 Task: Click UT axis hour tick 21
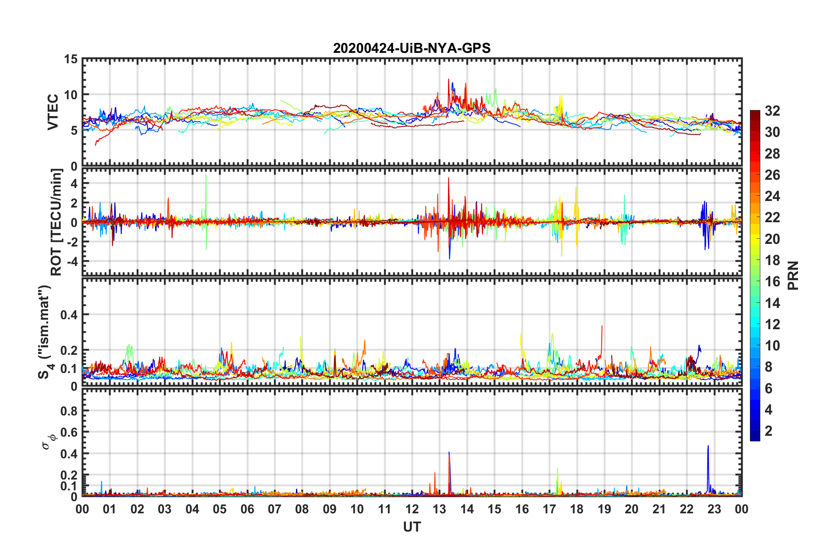point(659,509)
